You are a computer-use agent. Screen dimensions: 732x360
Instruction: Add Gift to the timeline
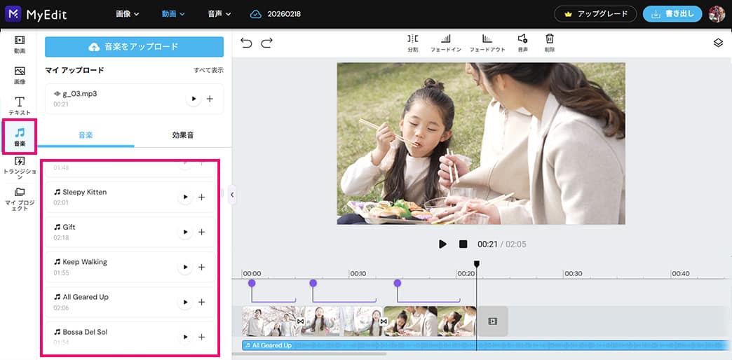[202, 232]
